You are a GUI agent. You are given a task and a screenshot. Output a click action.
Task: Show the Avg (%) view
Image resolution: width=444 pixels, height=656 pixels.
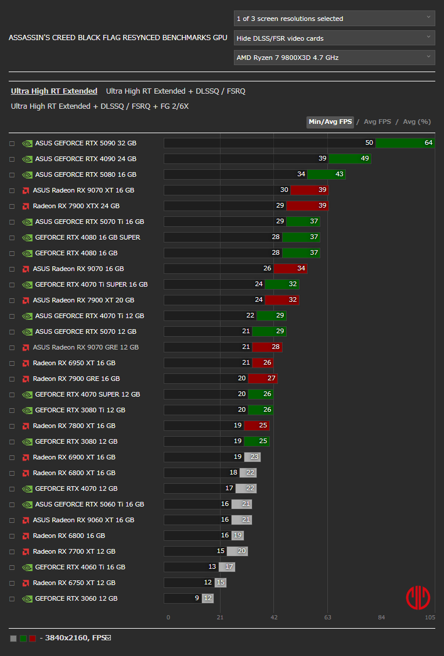tap(417, 122)
